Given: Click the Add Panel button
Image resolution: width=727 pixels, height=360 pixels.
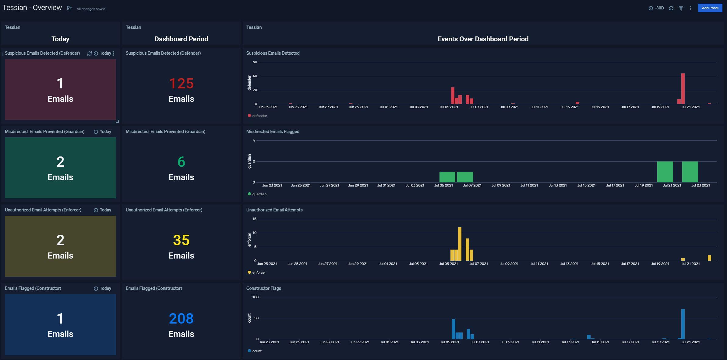Looking at the screenshot, I should (710, 8).
